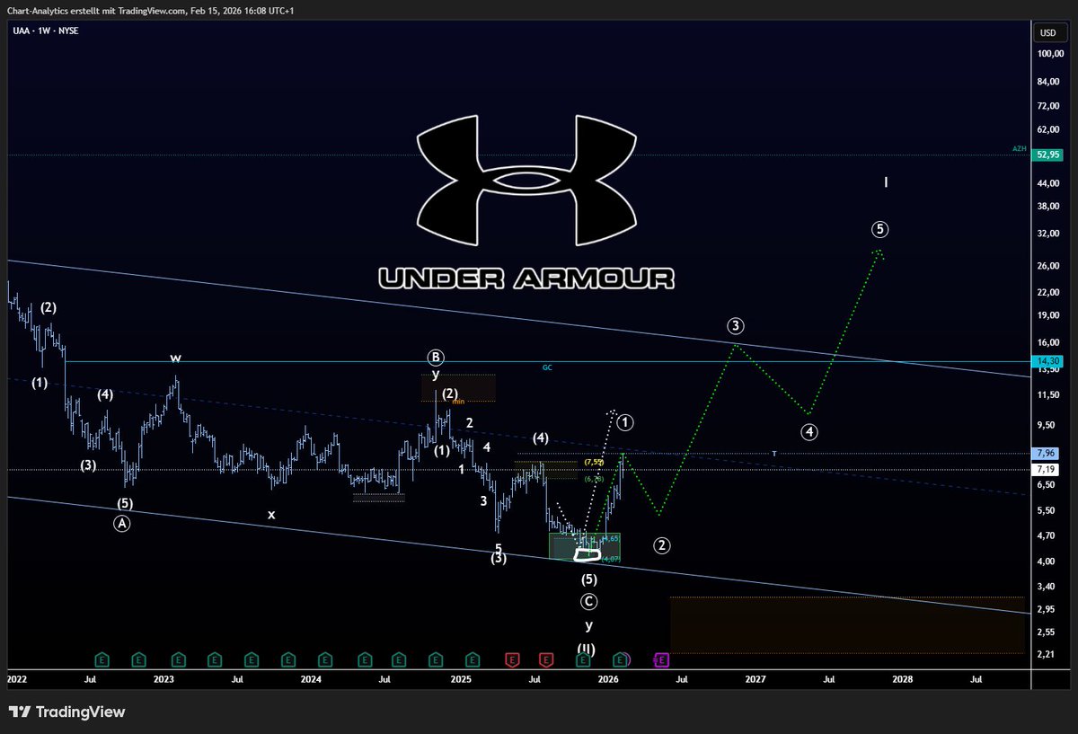The width and height of the screenshot is (1078, 734).
Task: Click the circled 5 wave label
Action: [x=879, y=229]
